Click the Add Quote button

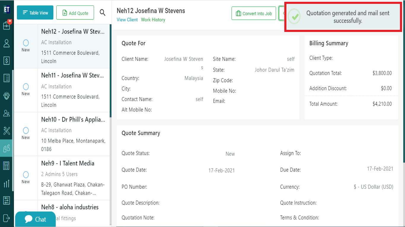75,13
